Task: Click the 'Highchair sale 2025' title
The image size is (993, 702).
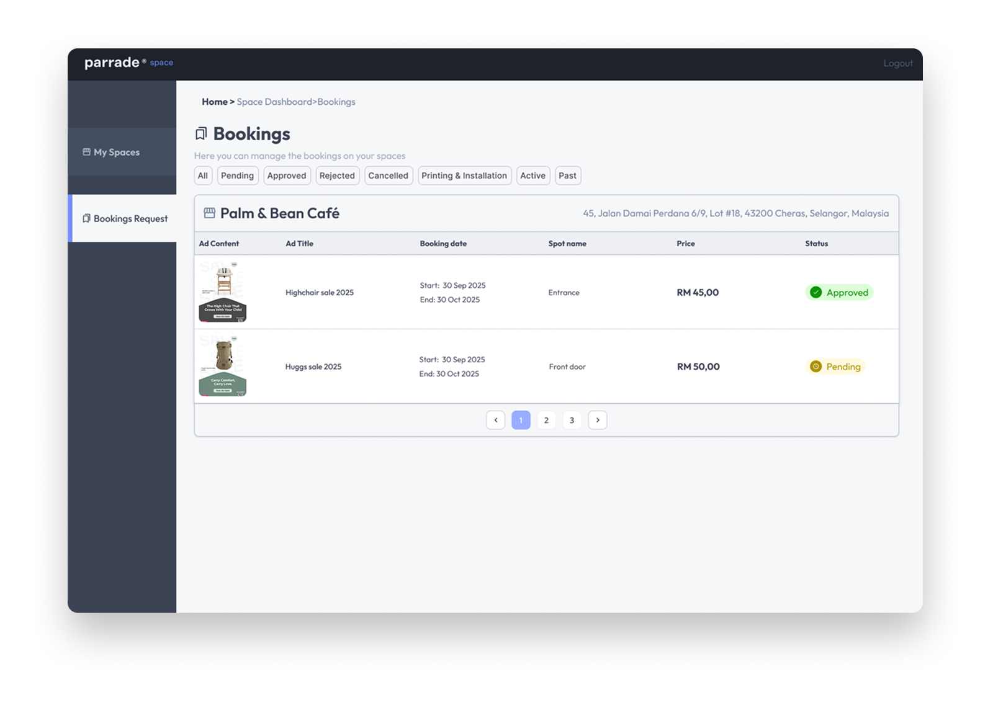Action: [320, 293]
